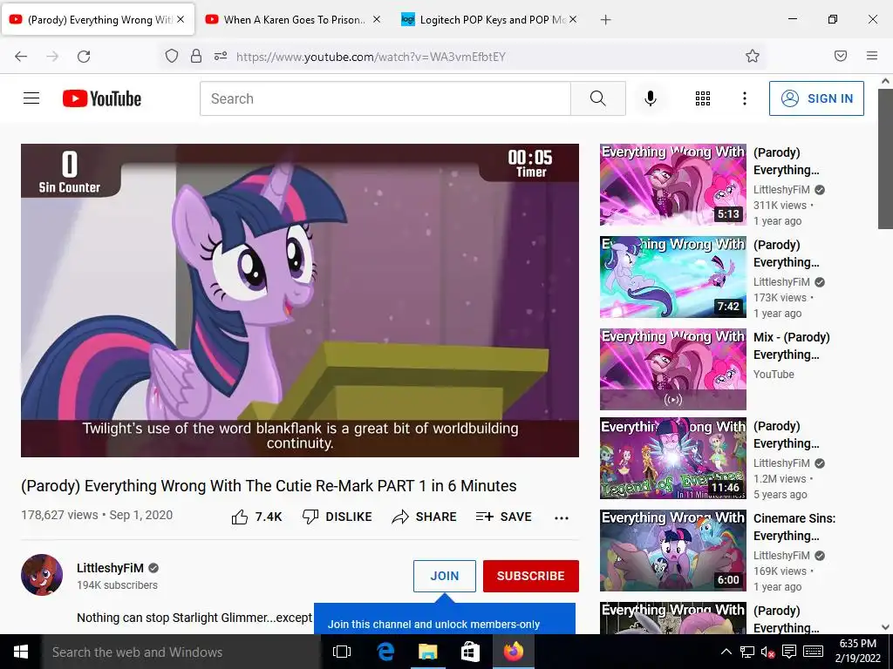
Task: Focus the address bar URL
Action: [371, 57]
